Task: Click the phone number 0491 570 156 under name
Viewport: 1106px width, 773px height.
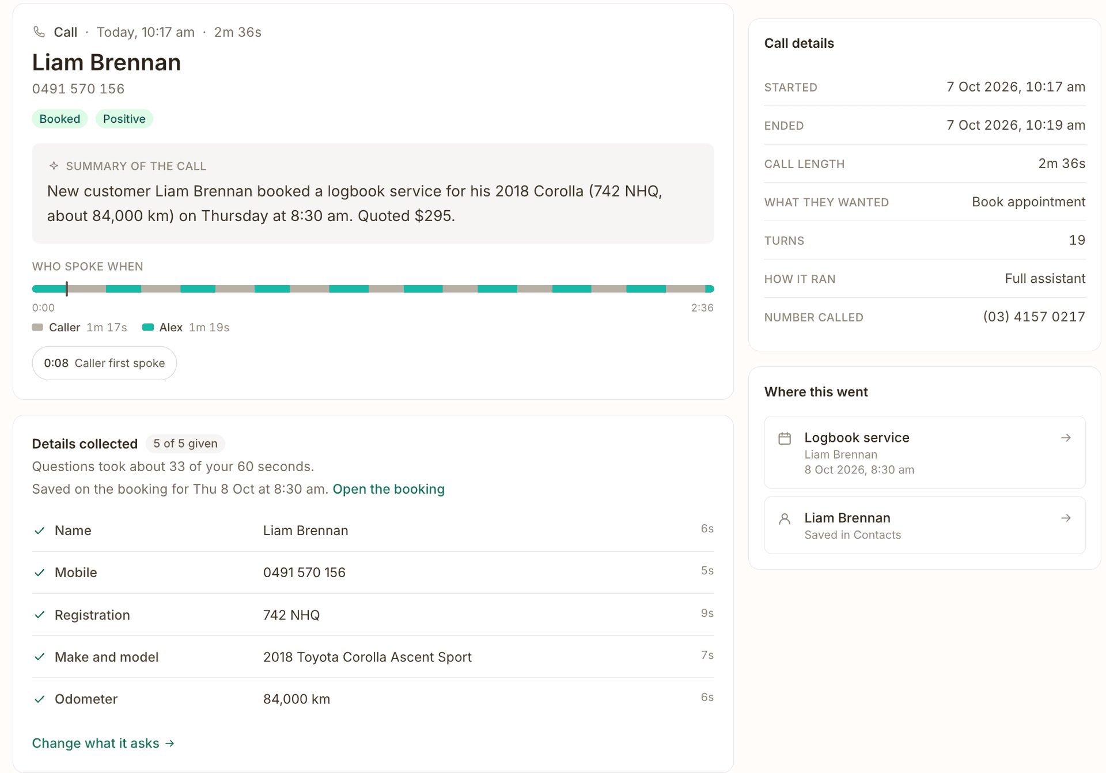Action: click(78, 89)
